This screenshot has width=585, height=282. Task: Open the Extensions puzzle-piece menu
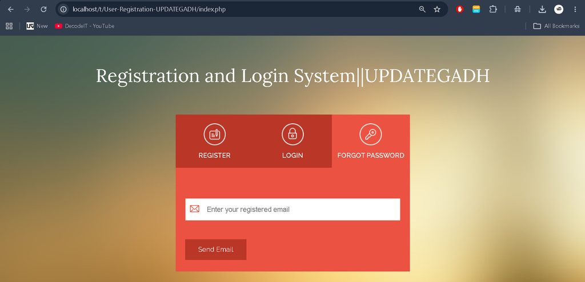click(493, 9)
